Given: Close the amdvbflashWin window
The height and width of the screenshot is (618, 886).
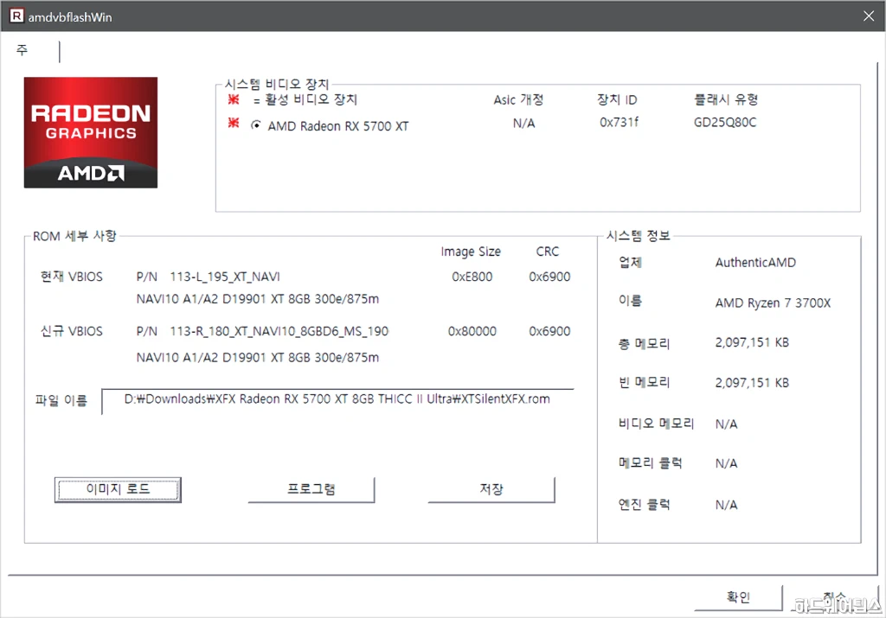Looking at the screenshot, I should pos(869,16).
